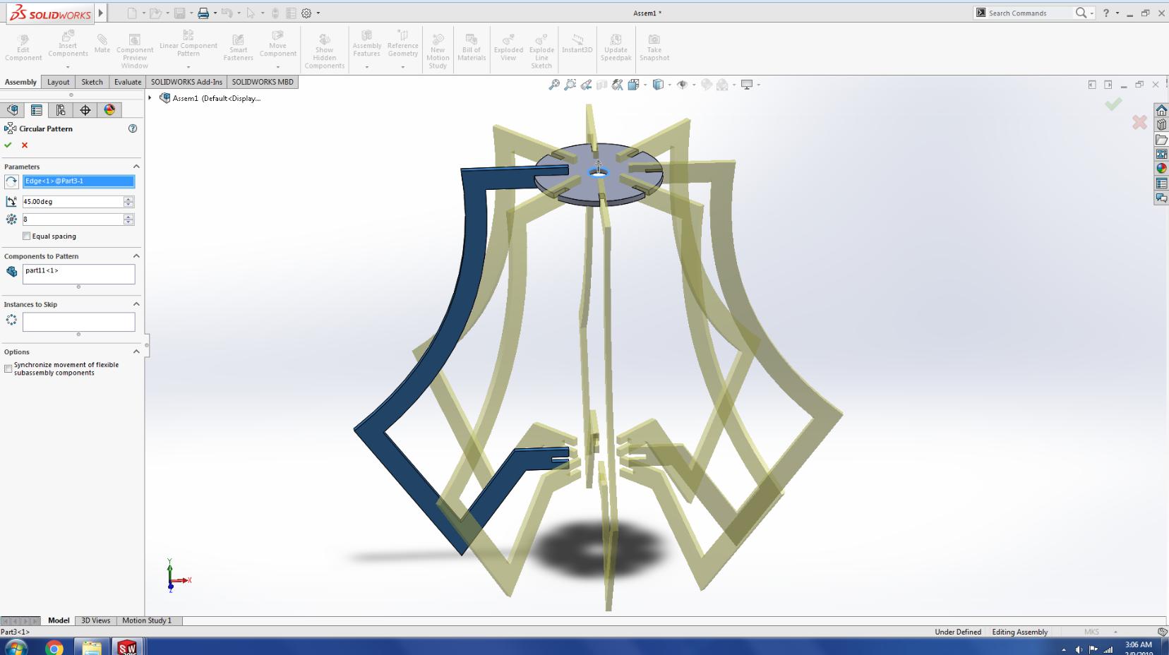The width and height of the screenshot is (1169, 655).
Task: Click Linear Component Pattern tool
Action: click(188, 44)
